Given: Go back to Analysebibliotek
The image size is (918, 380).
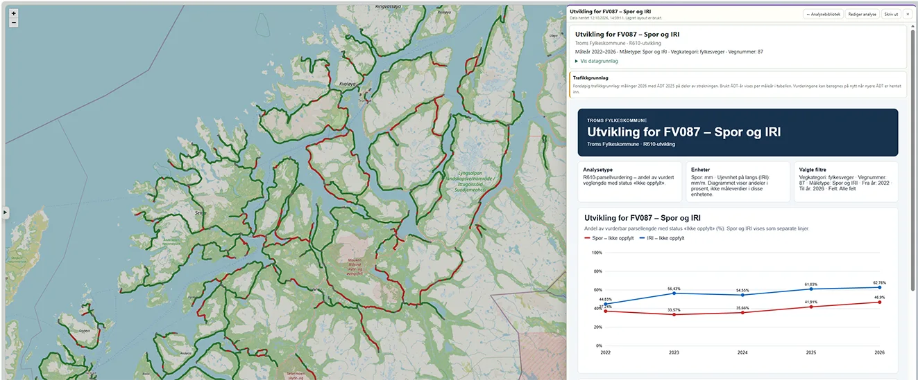Looking at the screenshot, I should [x=823, y=14].
